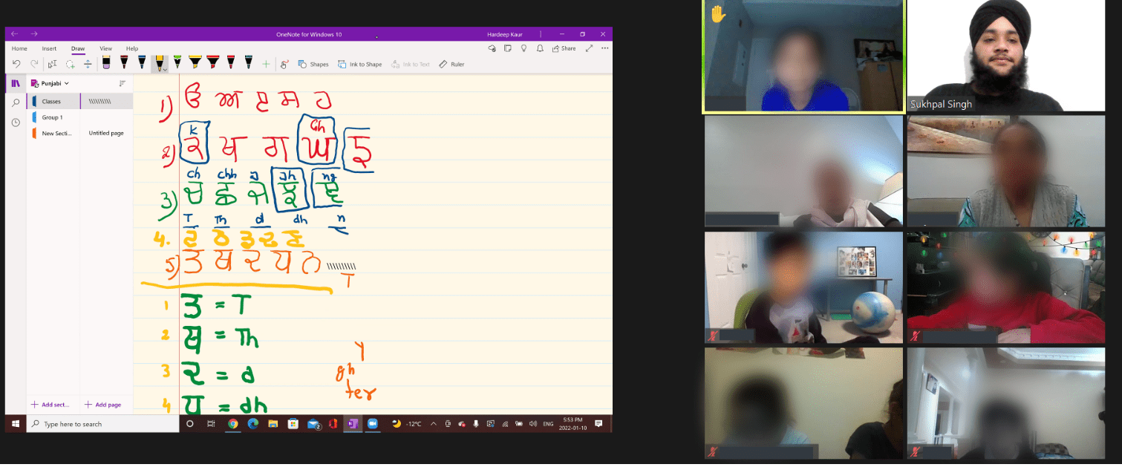Click the Undo arrow in Draw ribbon
This screenshot has width=1122, height=470.
pos(16,65)
